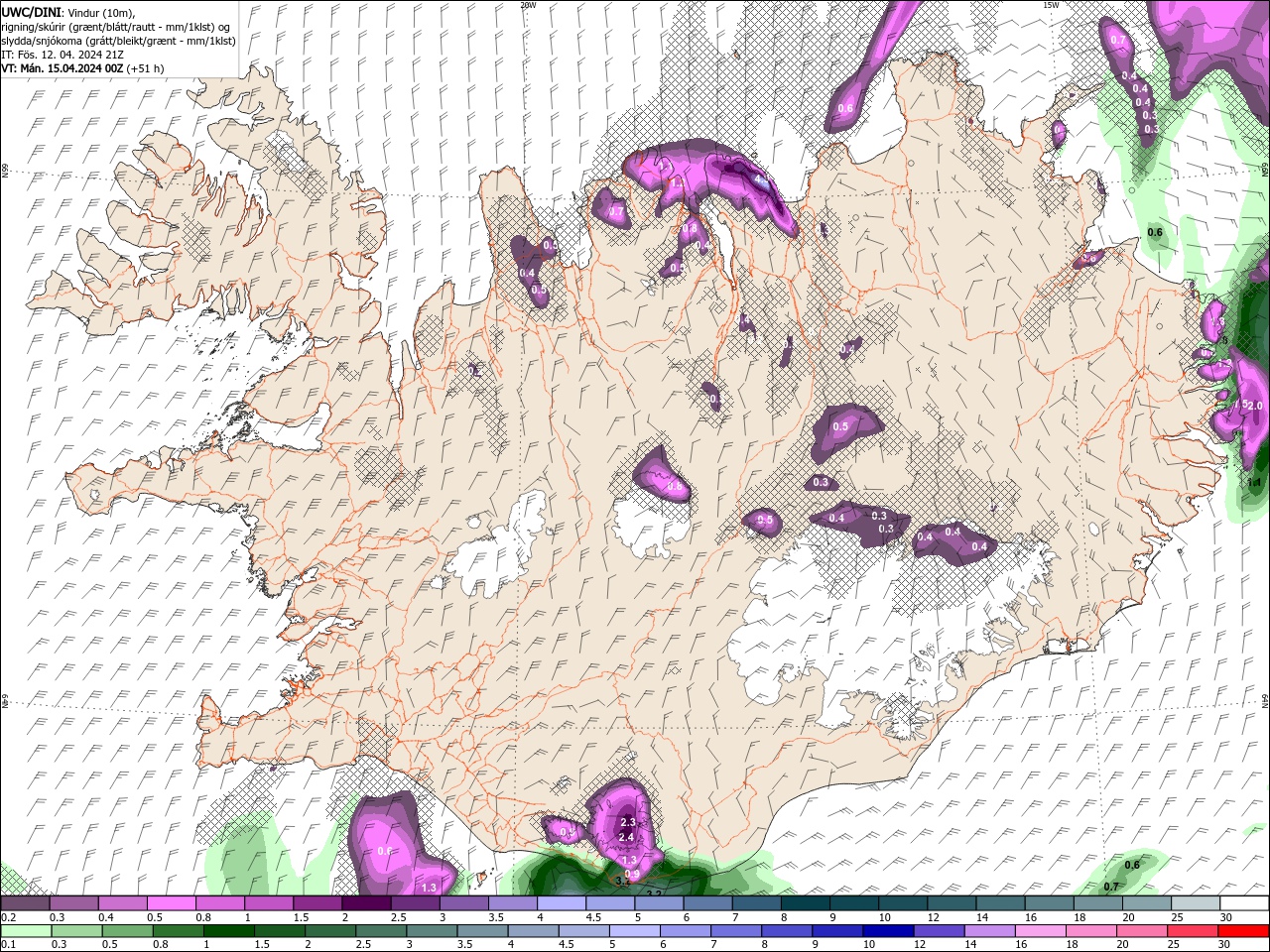Pick the rain legend swatch labeled 0.8
Image resolution: width=1270 pixels, height=952 pixels.
click(x=179, y=931)
